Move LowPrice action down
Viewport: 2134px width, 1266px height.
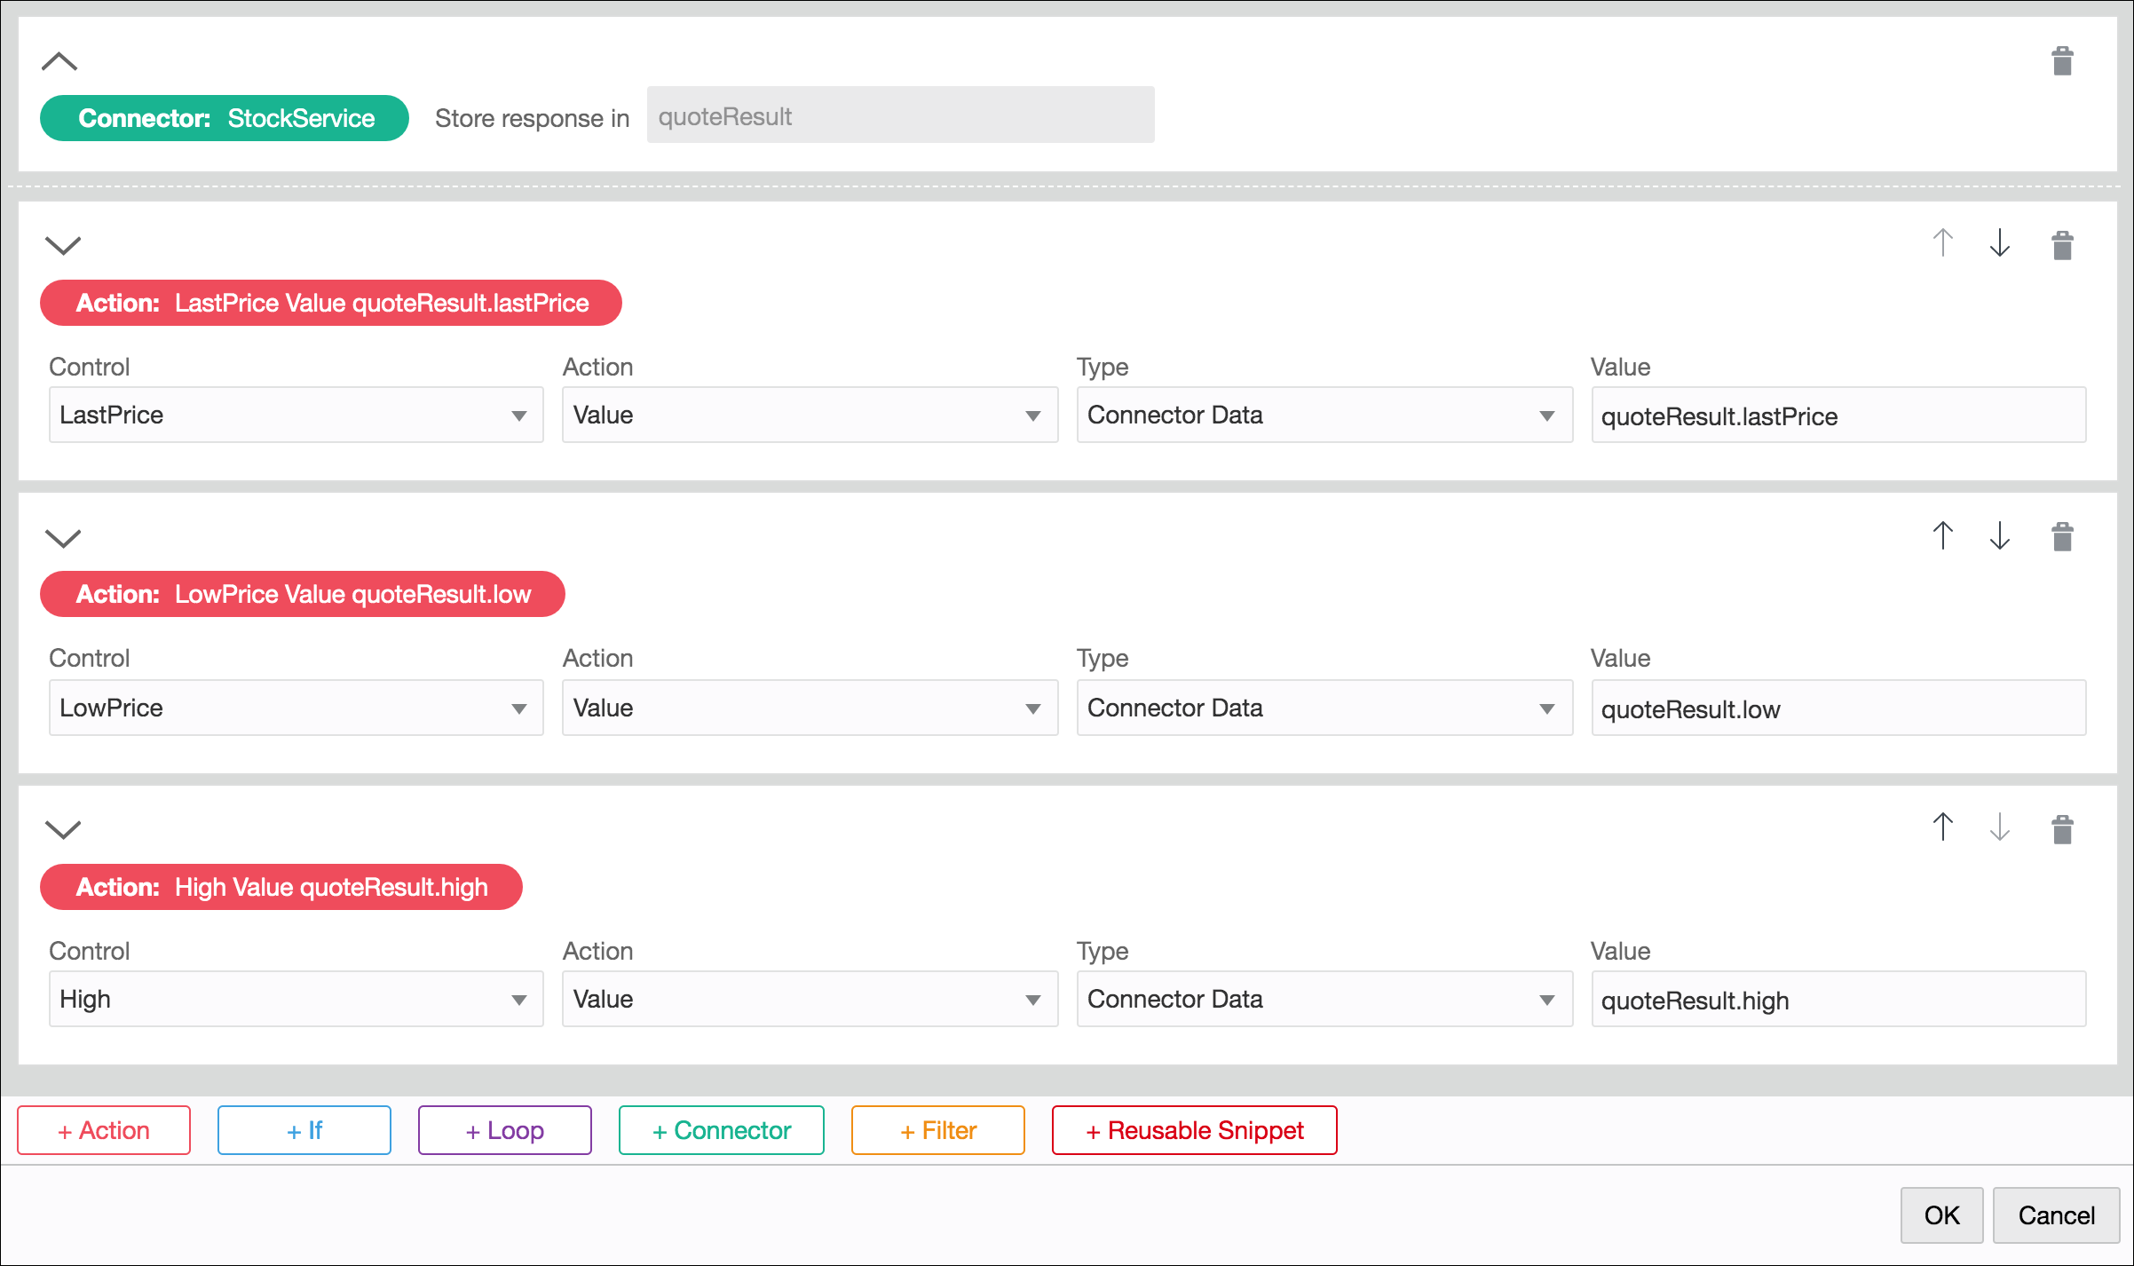(2000, 536)
